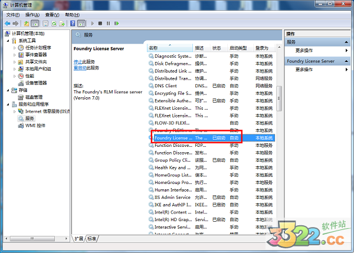Open the 查看(V) menu

coord(52,15)
